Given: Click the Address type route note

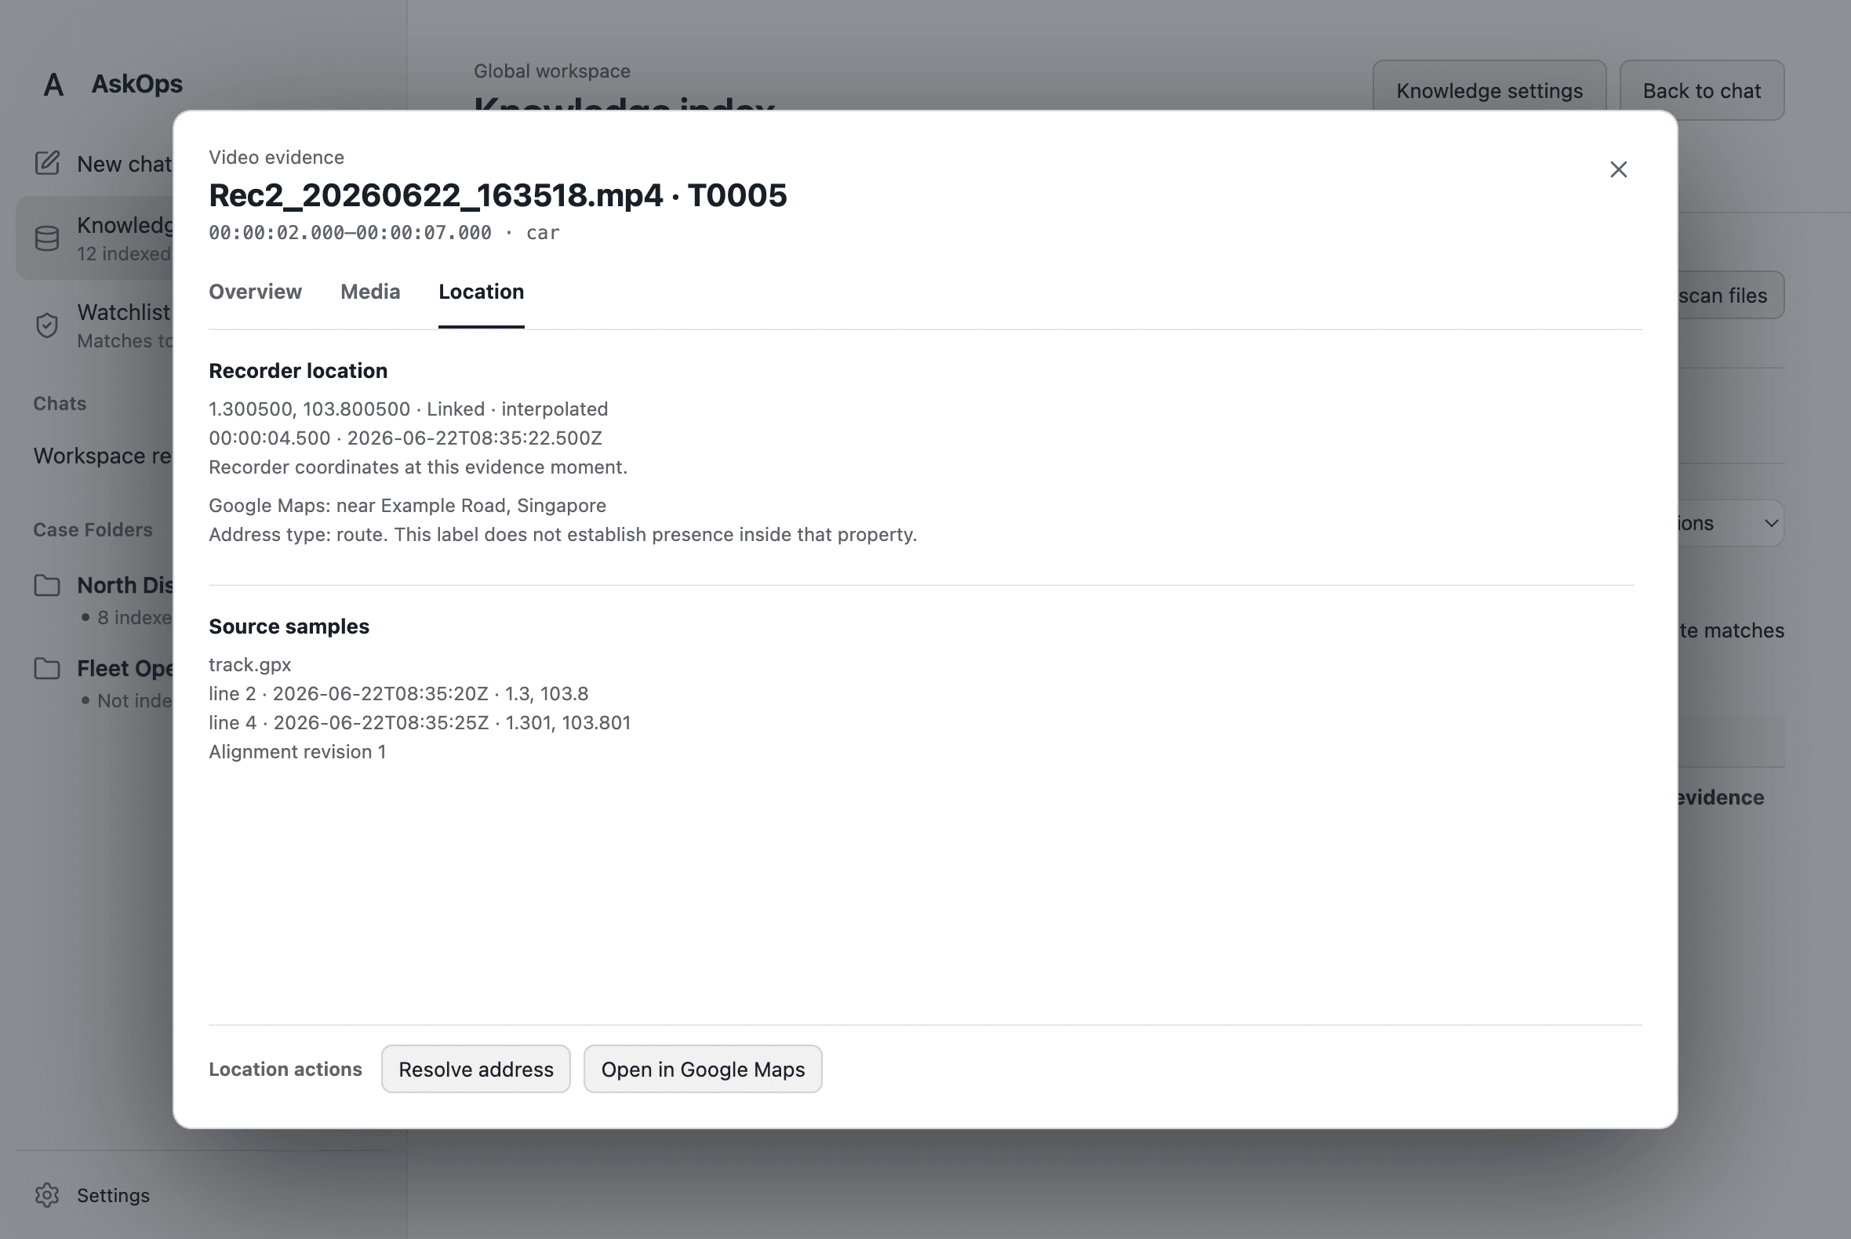Looking at the screenshot, I should click(562, 534).
